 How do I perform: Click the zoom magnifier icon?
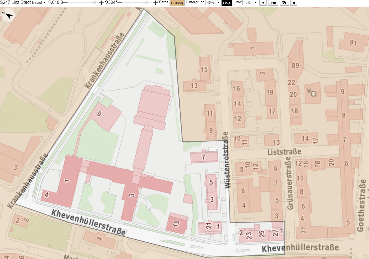[50, 2]
